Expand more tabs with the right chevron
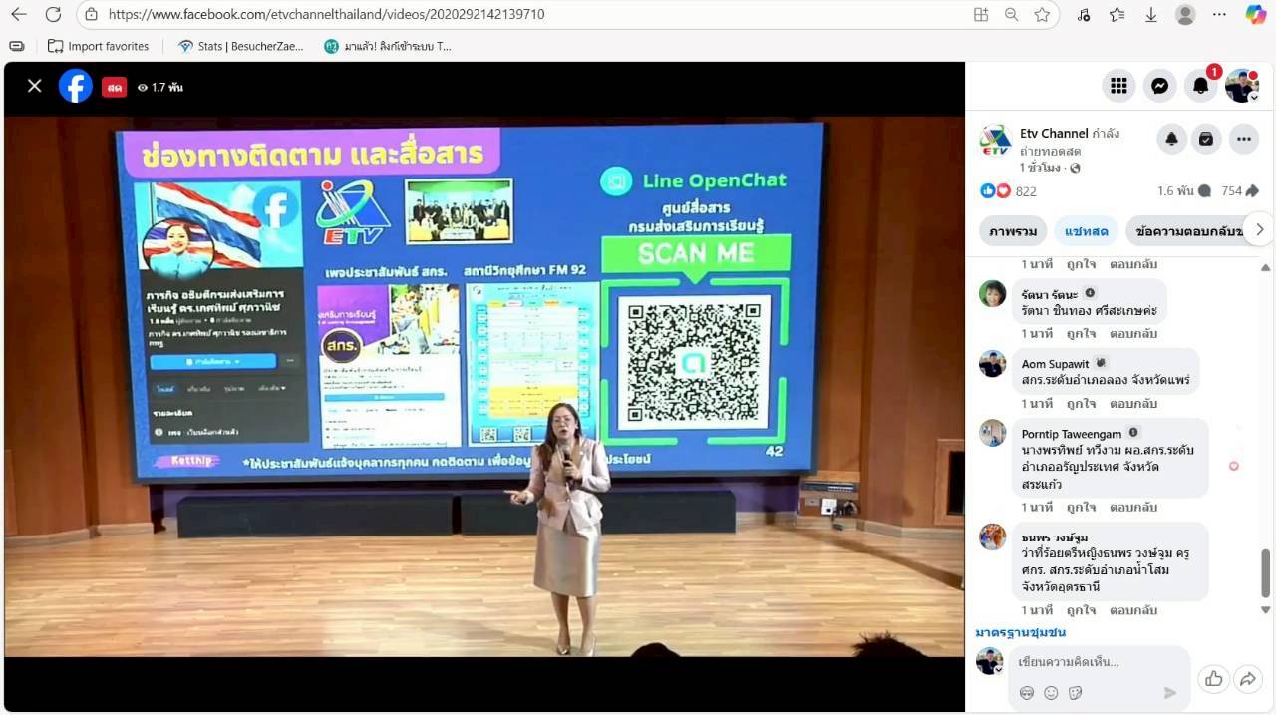The width and height of the screenshot is (1276, 715). coord(1259,229)
